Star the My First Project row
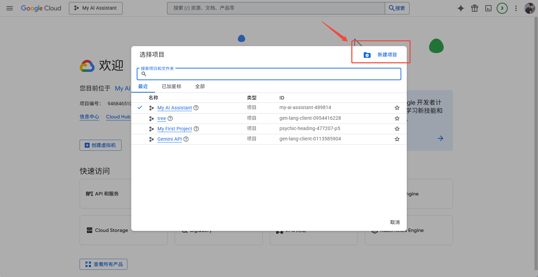538x277 pixels. (397, 129)
